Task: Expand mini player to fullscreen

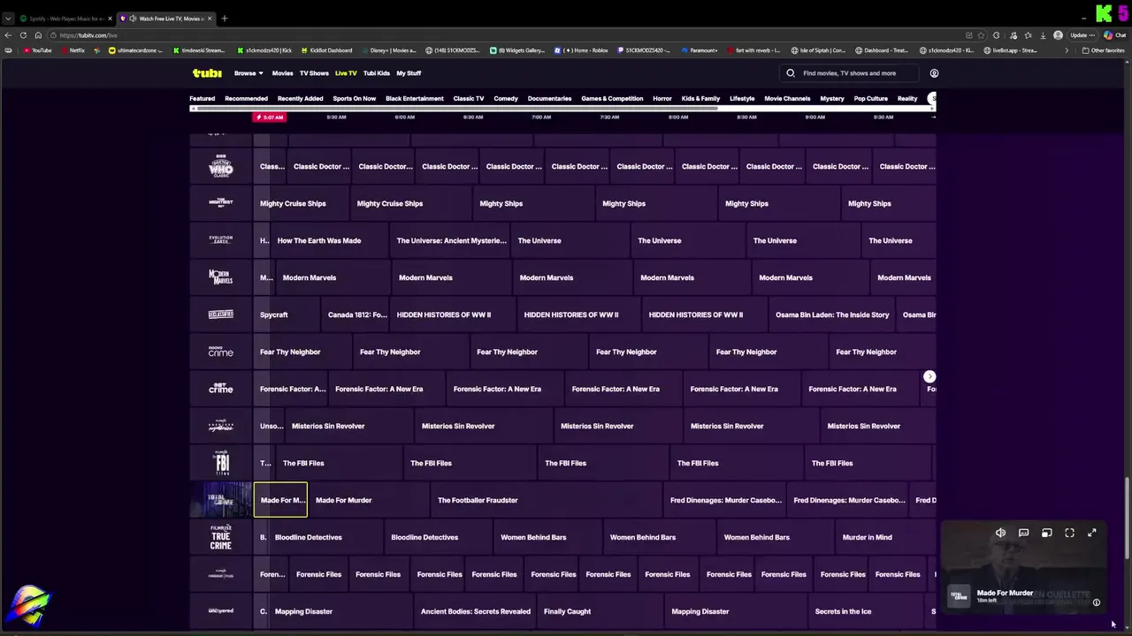Action: (1092, 533)
